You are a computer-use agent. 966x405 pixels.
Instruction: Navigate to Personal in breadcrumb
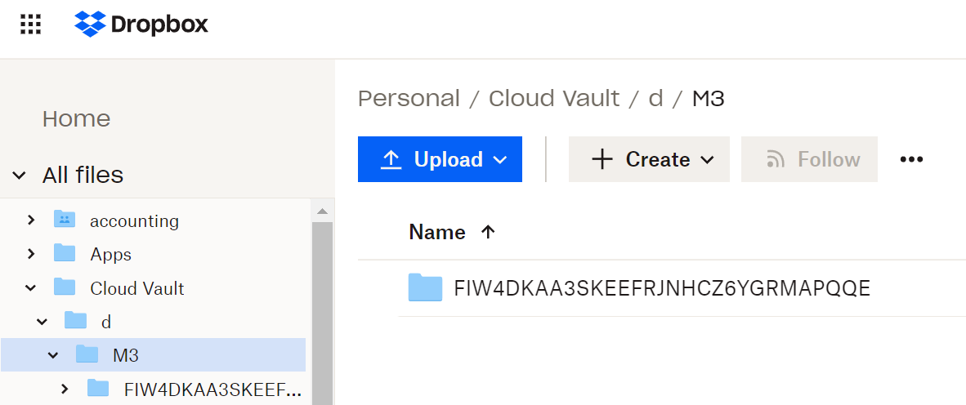pos(409,99)
